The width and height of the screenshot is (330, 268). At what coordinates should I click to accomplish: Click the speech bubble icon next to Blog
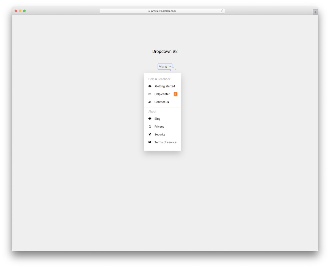tap(150, 119)
